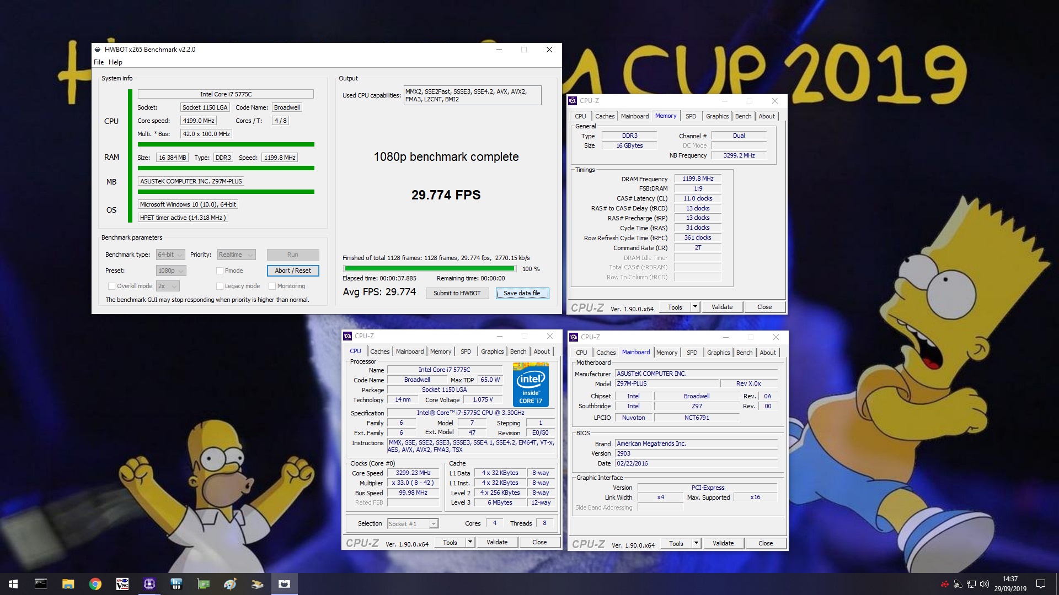1059x595 pixels.
Task: Open the Windows Start menu
Action: [13, 584]
